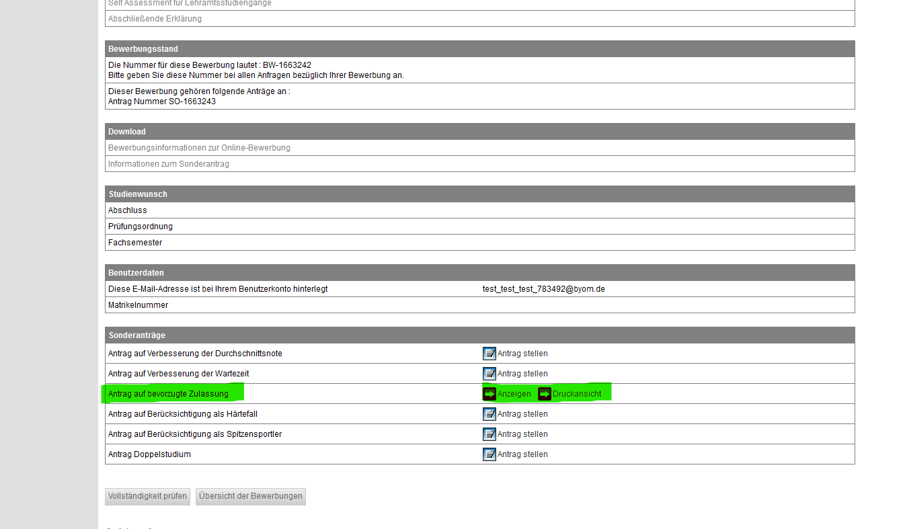
Task: Open the Abschließende Erklärung link
Action: pyautogui.click(x=155, y=19)
